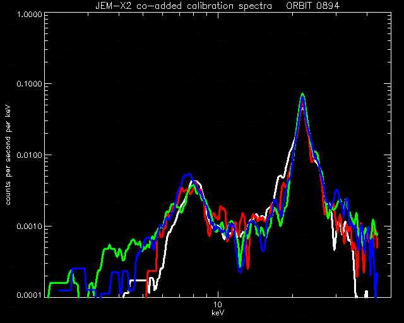Click the blue curve's peak left of 10 keV
The image size is (404, 323).
click(x=188, y=175)
